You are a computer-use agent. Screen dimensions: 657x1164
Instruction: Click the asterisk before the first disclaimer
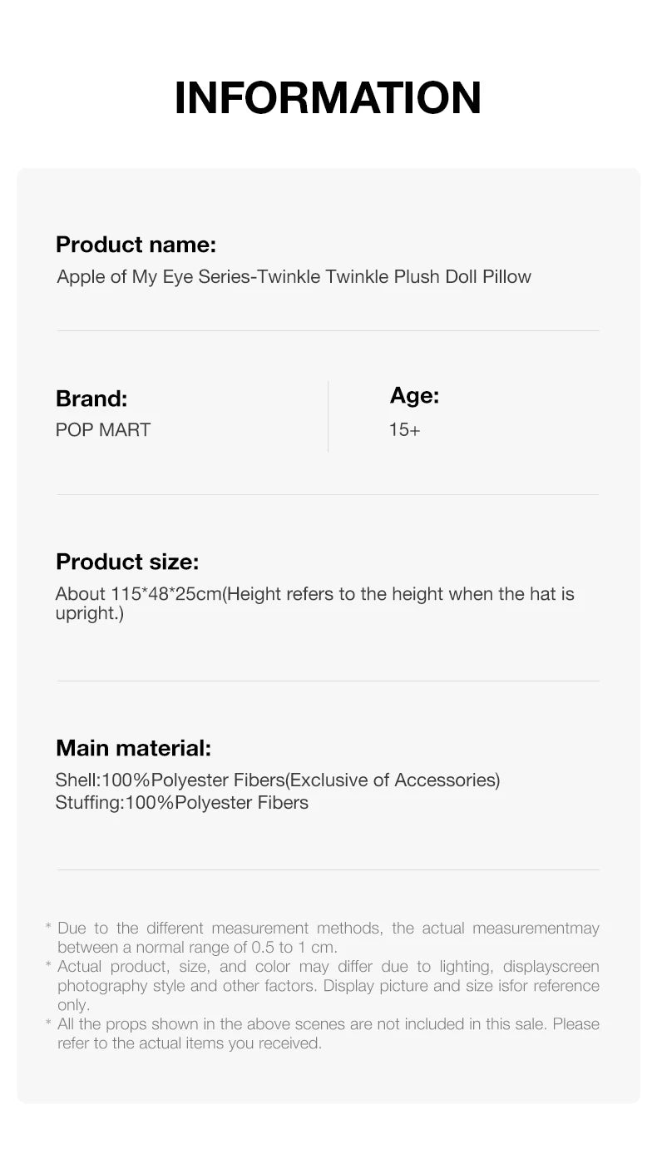click(48, 928)
